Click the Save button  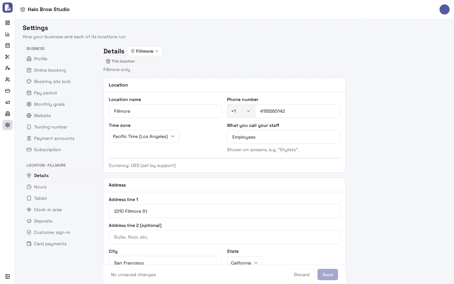[328, 275]
